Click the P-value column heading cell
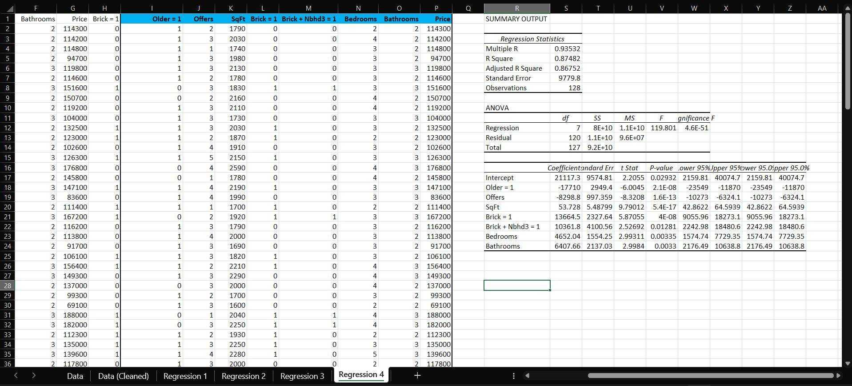The height and width of the screenshot is (386, 852). (x=662, y=168)
